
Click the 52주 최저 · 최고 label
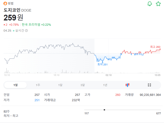click(11, 113)
